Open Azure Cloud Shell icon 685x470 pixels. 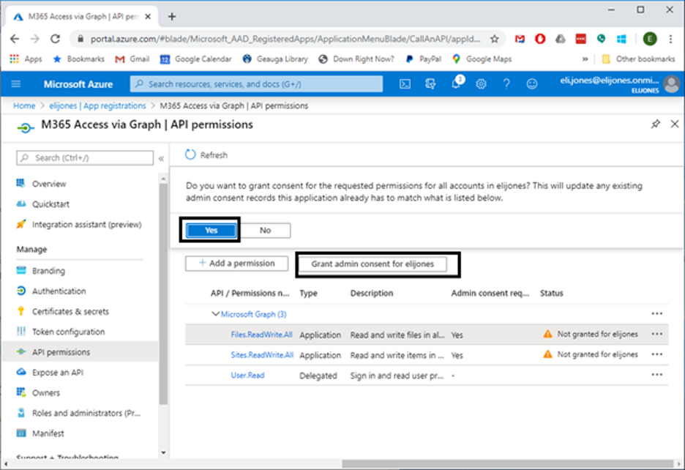tap(405, 84)
